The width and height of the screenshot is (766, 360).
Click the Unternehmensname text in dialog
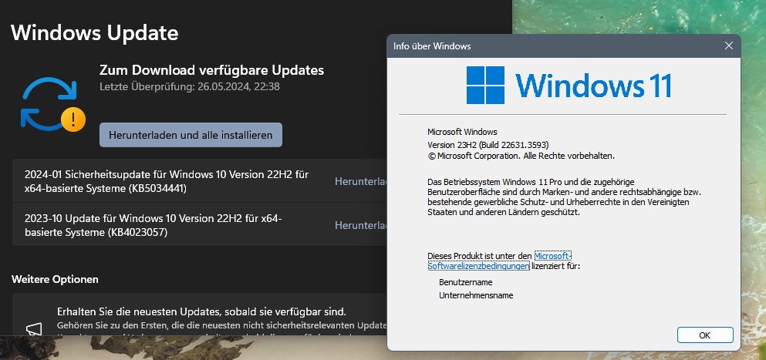(x=476, y=295)
